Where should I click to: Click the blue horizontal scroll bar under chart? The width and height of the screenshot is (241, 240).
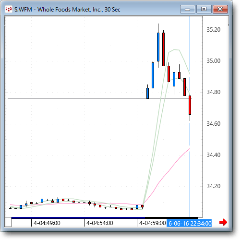[78, 218]
